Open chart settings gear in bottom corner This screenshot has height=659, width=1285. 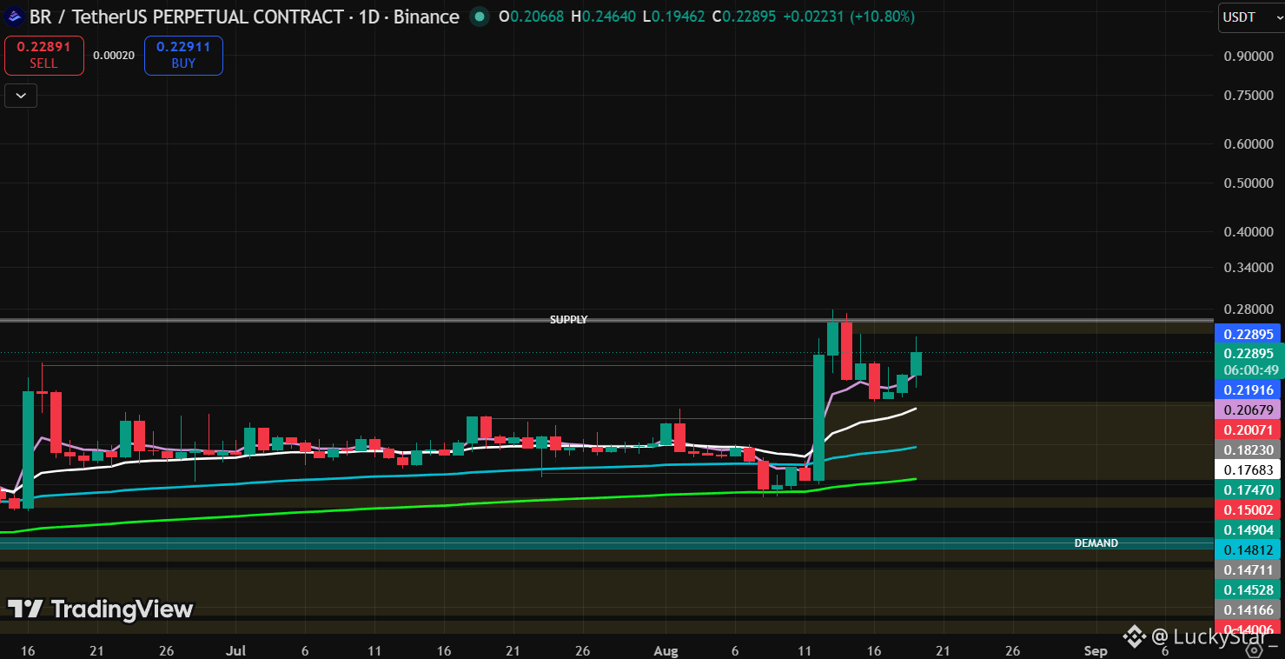(1253, 649)
